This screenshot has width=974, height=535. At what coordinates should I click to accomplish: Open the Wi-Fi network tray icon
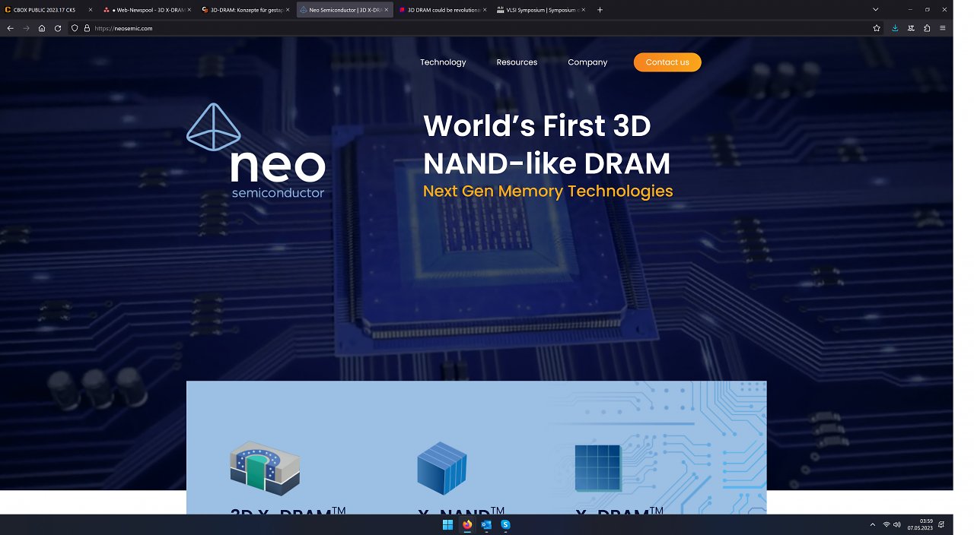pos(886,524)
